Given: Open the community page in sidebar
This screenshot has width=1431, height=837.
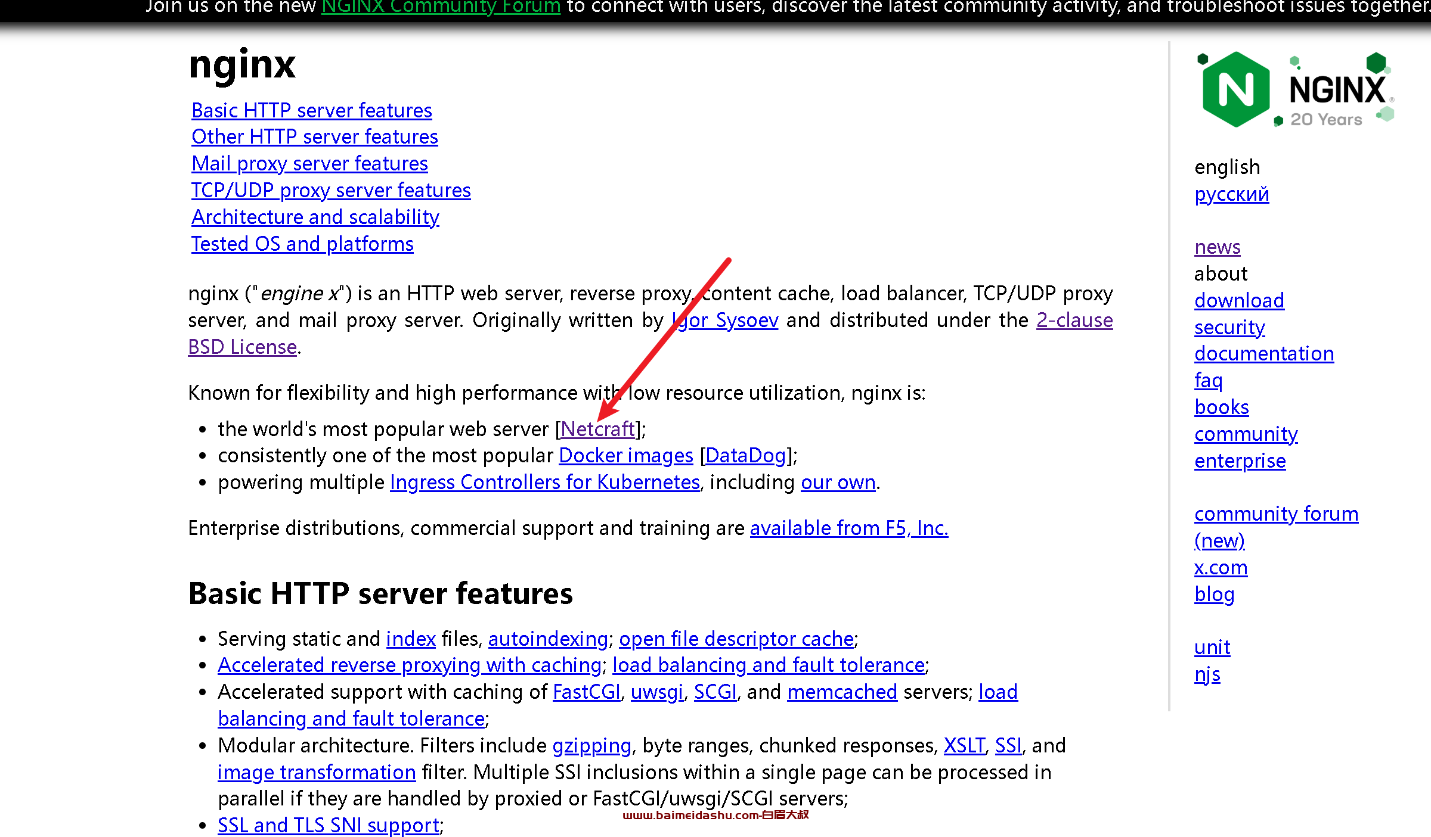Looking at the screenshot, I should [1246, 434].
